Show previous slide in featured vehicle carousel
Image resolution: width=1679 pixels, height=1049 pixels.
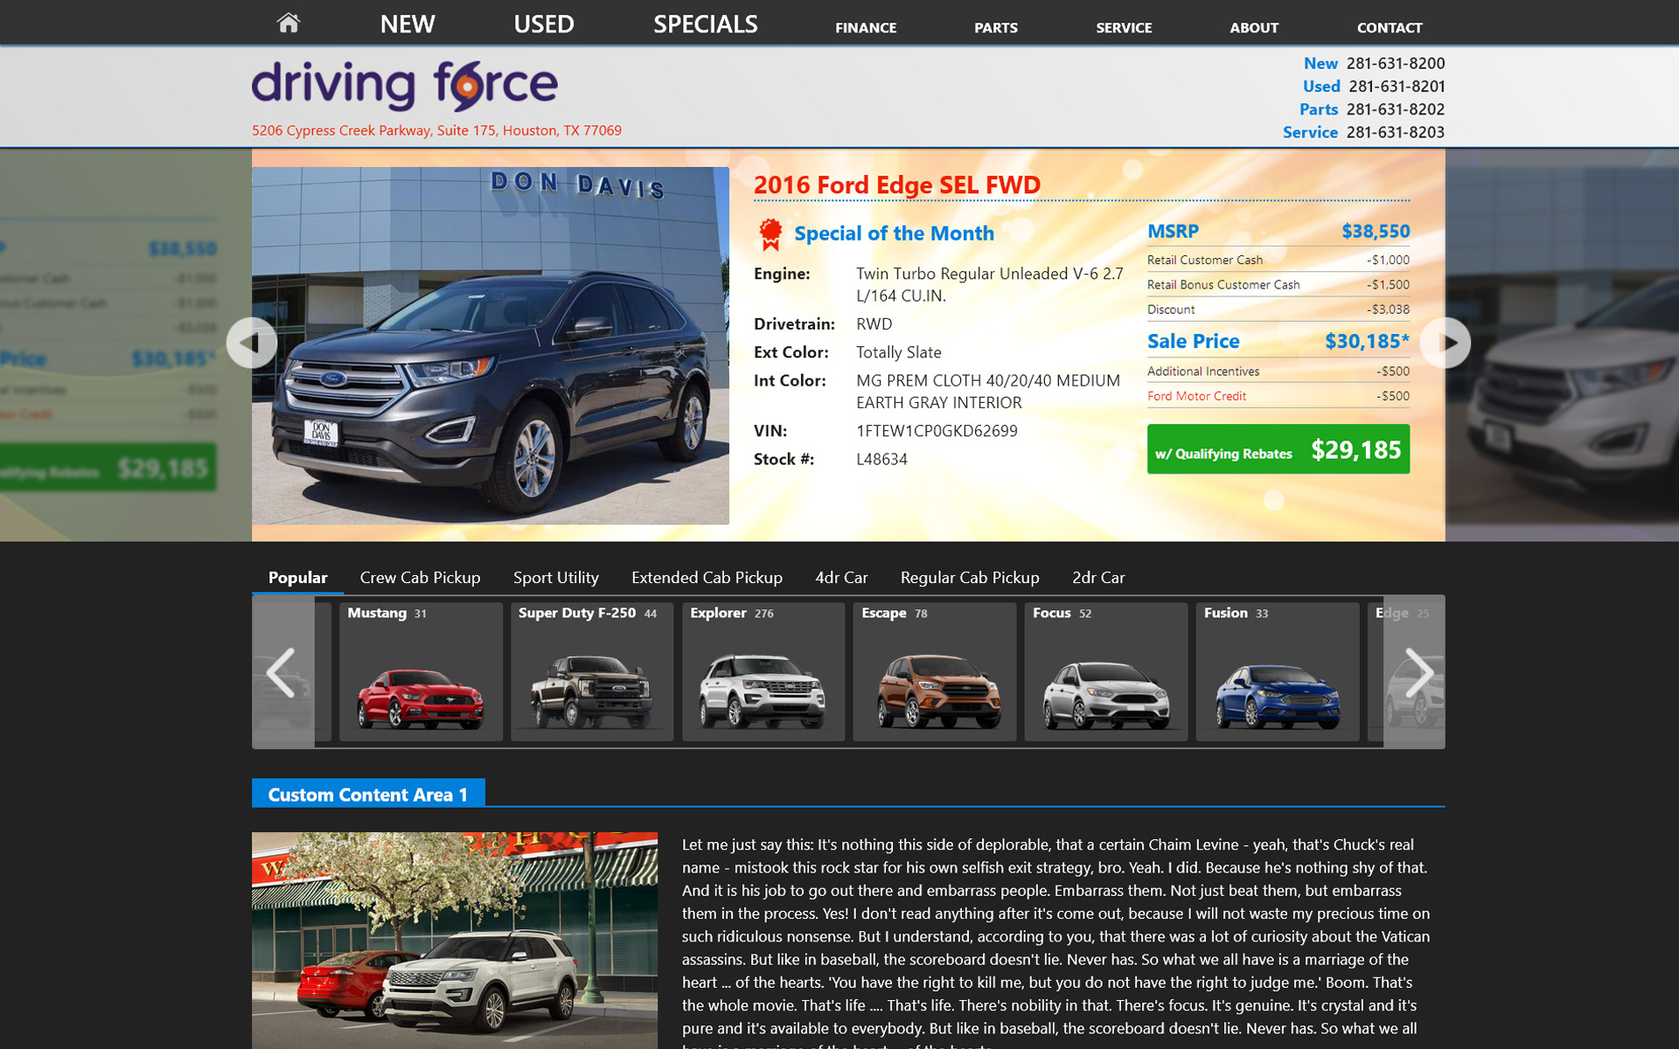(252, 343)
